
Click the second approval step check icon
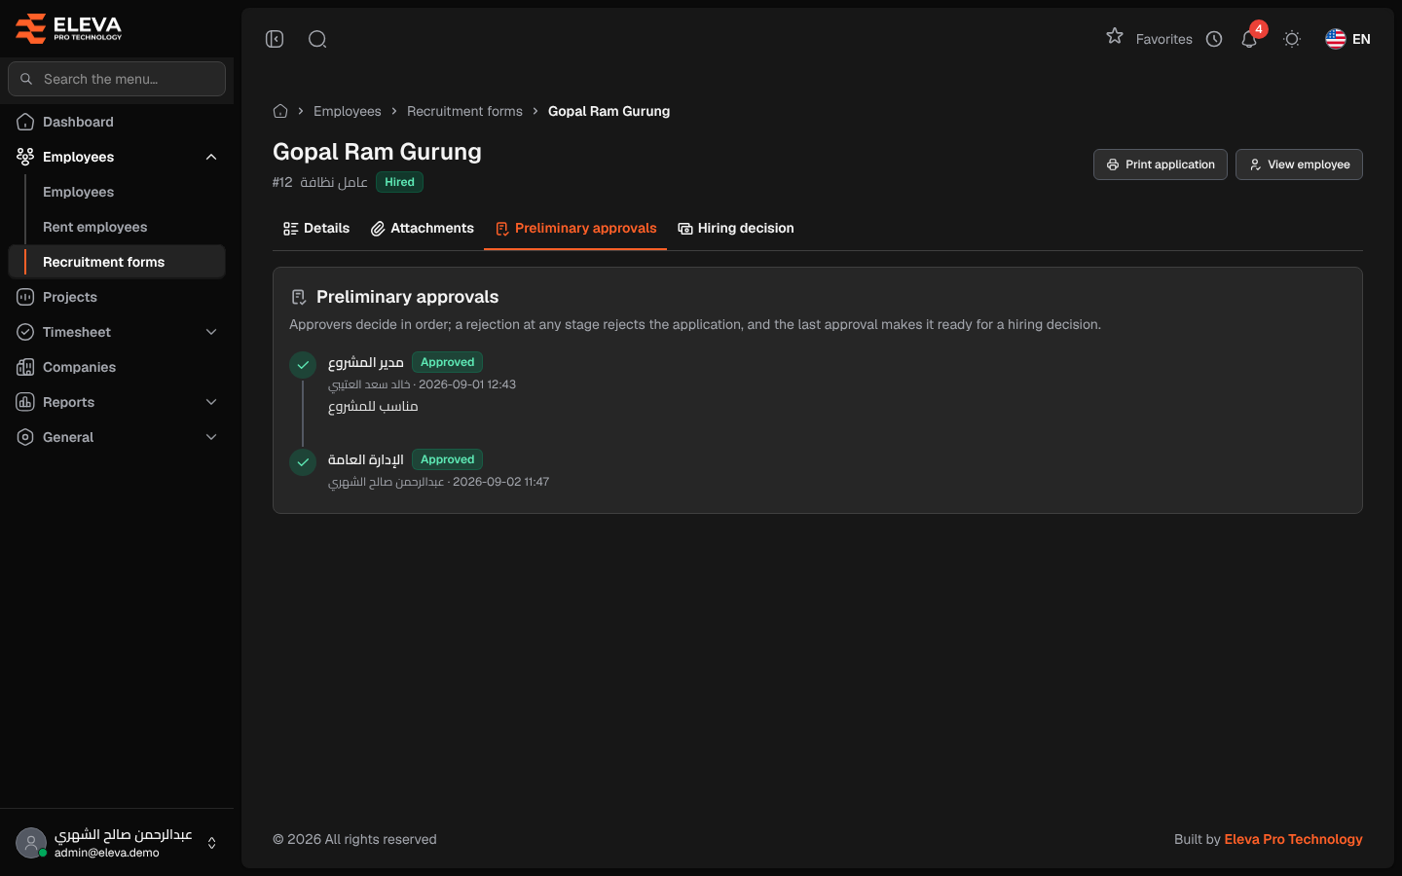(x=303, y=462)
